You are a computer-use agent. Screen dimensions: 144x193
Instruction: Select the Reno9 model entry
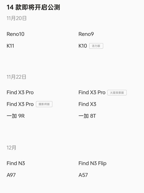[86, 34]
